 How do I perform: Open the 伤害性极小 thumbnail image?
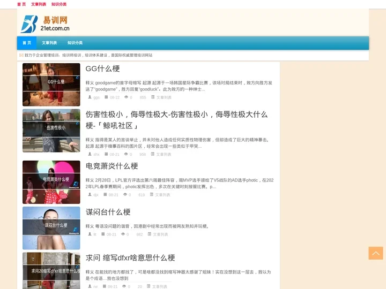click(51, 131)
